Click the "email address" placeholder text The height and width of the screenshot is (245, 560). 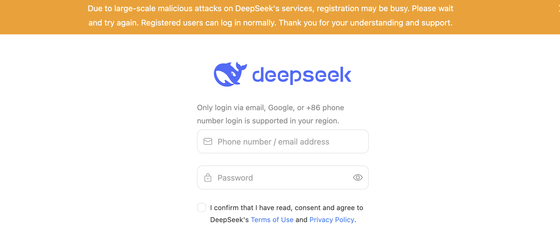[304, 142]
